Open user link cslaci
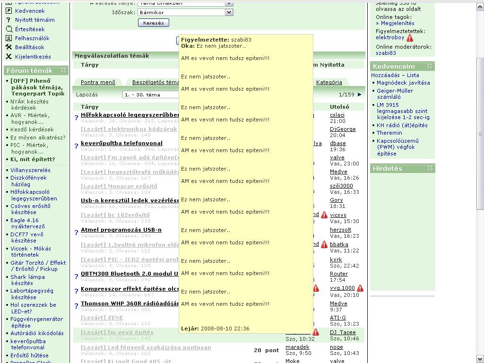The image size is (484, 363). point(337,115)
